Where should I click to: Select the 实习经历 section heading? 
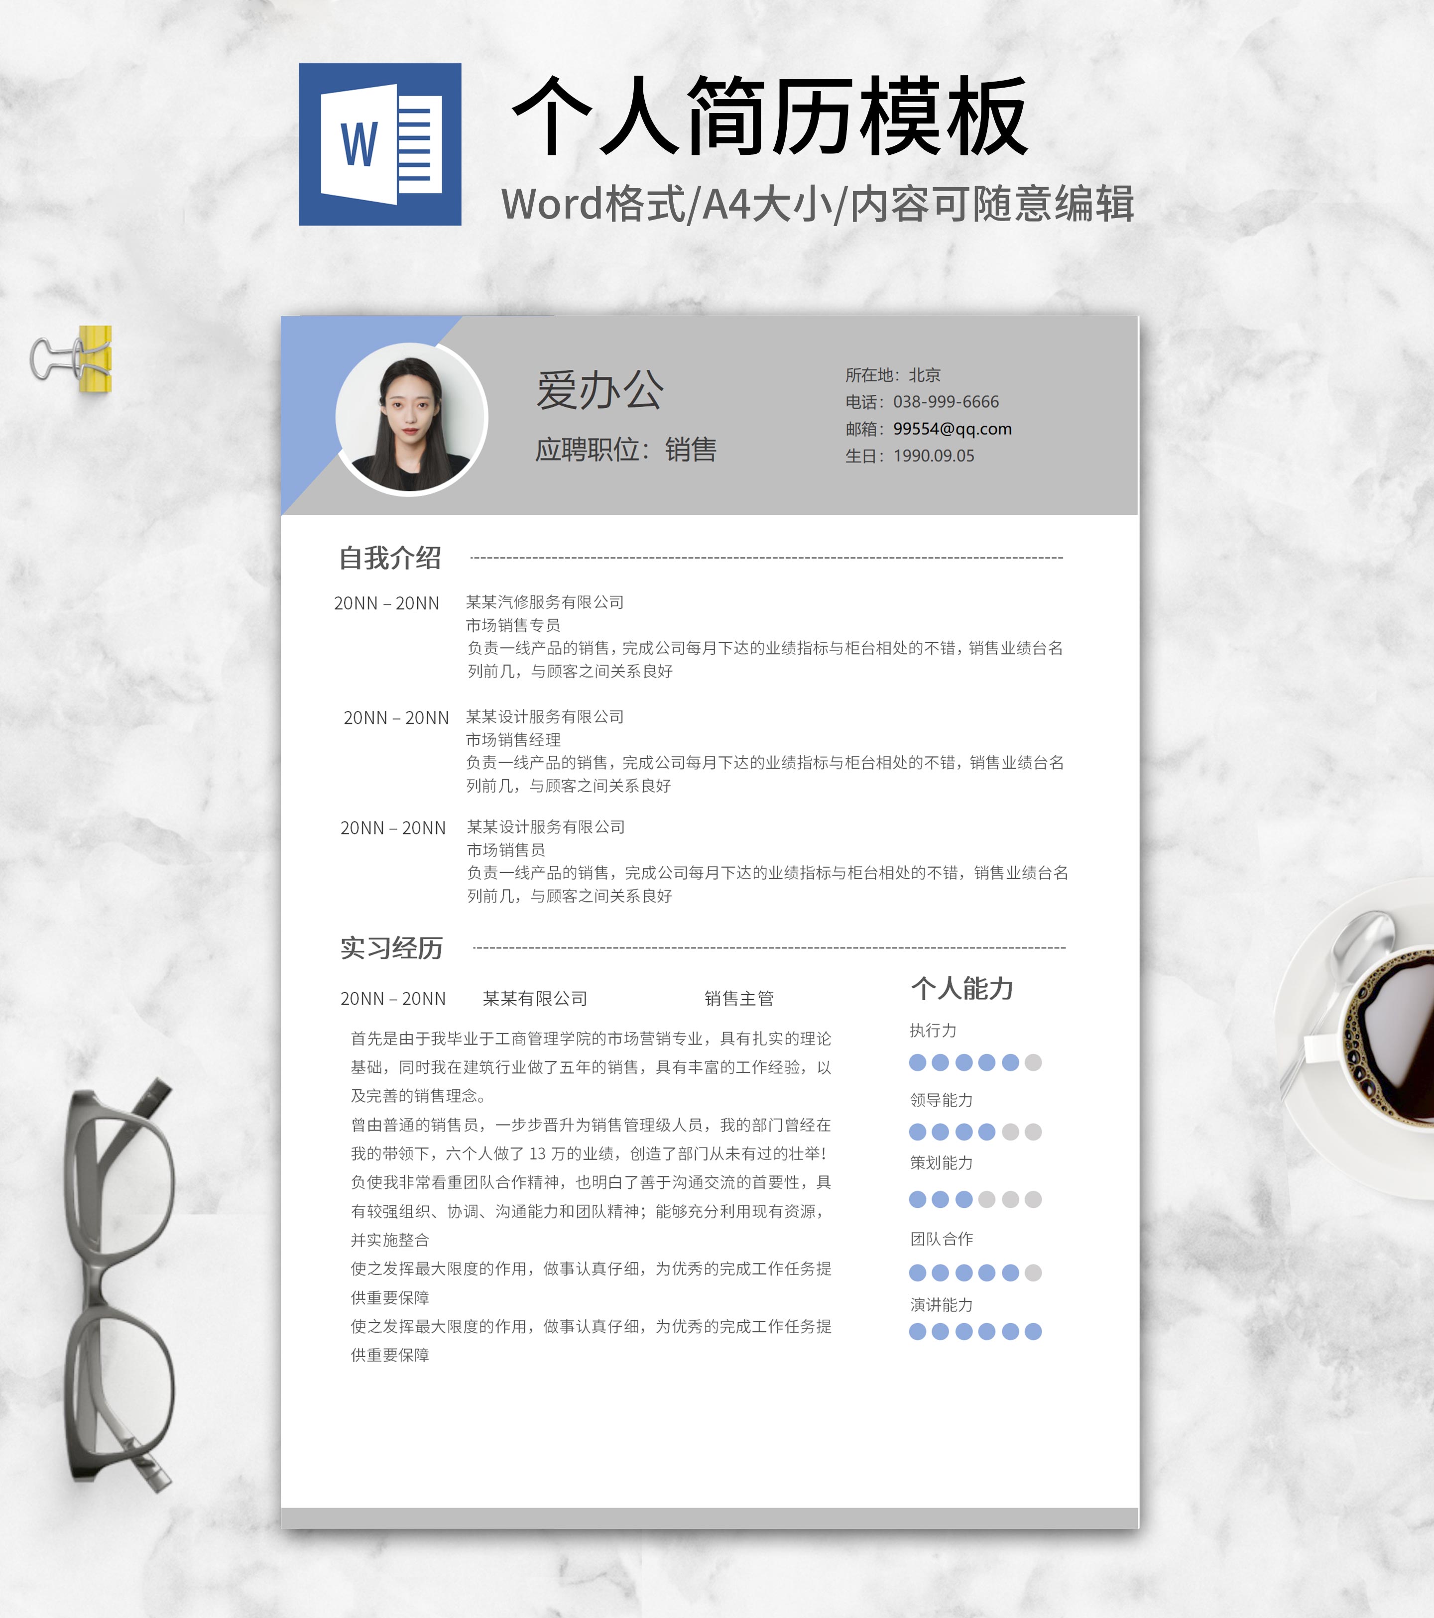391,947
